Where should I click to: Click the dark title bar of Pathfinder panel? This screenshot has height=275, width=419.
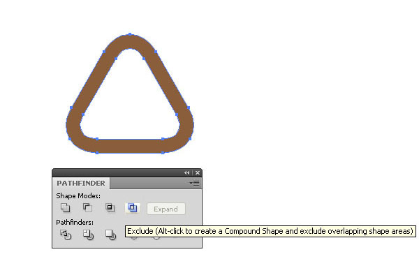tap(117, 172)
